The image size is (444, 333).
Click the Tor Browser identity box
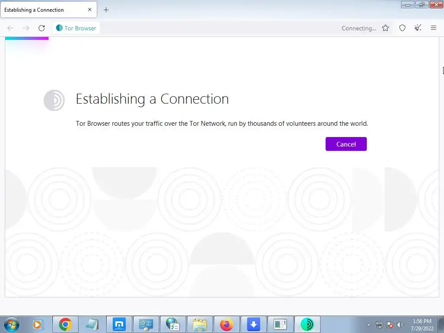point(76,28)
